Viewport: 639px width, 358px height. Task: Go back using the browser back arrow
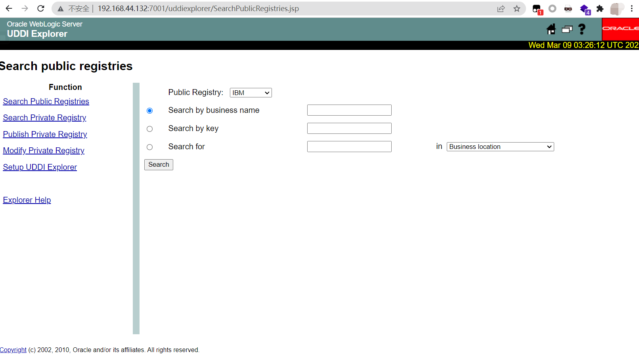click(x=9, y=8)
